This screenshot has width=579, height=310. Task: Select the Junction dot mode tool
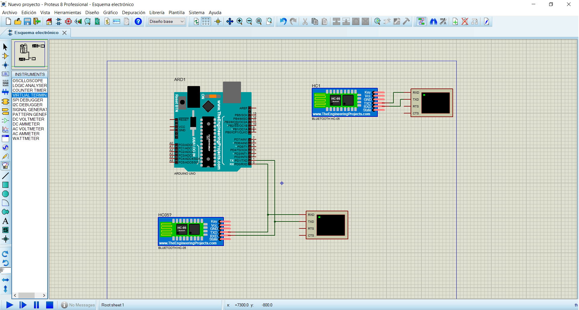[x=5, y=65]
